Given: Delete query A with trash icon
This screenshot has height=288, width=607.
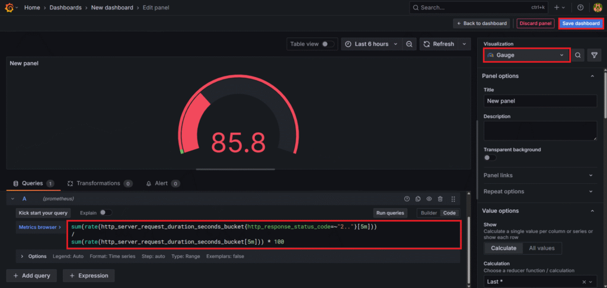Looking at the screenshot, I should (x=440, y=199).
